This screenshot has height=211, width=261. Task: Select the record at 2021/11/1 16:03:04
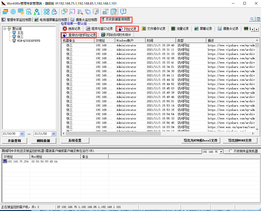(x=158, y=127)
